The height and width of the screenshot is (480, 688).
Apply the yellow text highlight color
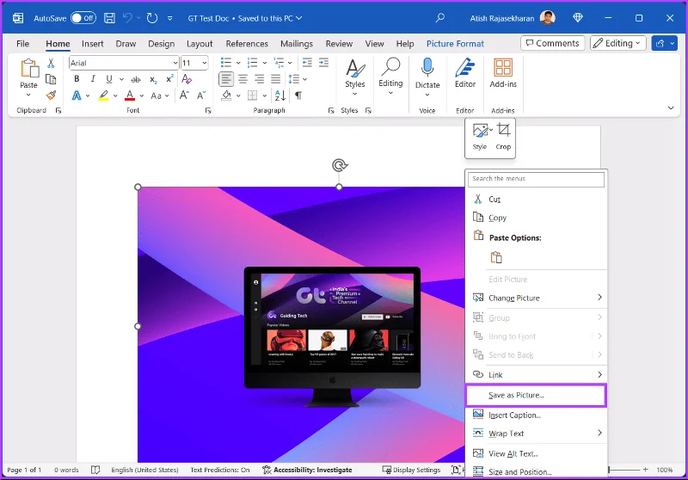click(103, 95)
